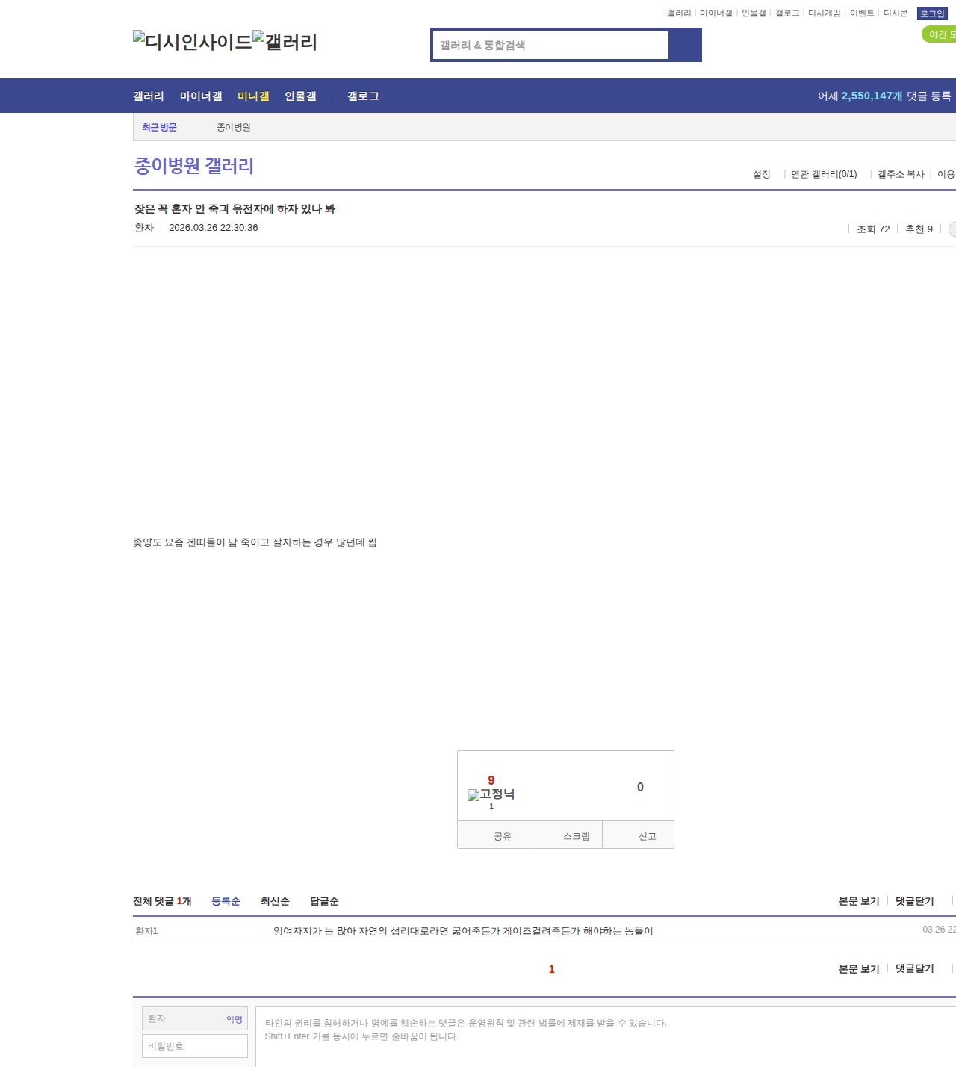The height and width of the screenshot is (1067, 956).
Task: Click the 갤러리 logo image beside 디시인사이드
Action: 285,41
